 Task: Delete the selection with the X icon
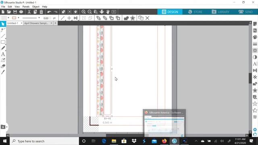point(147,18)
